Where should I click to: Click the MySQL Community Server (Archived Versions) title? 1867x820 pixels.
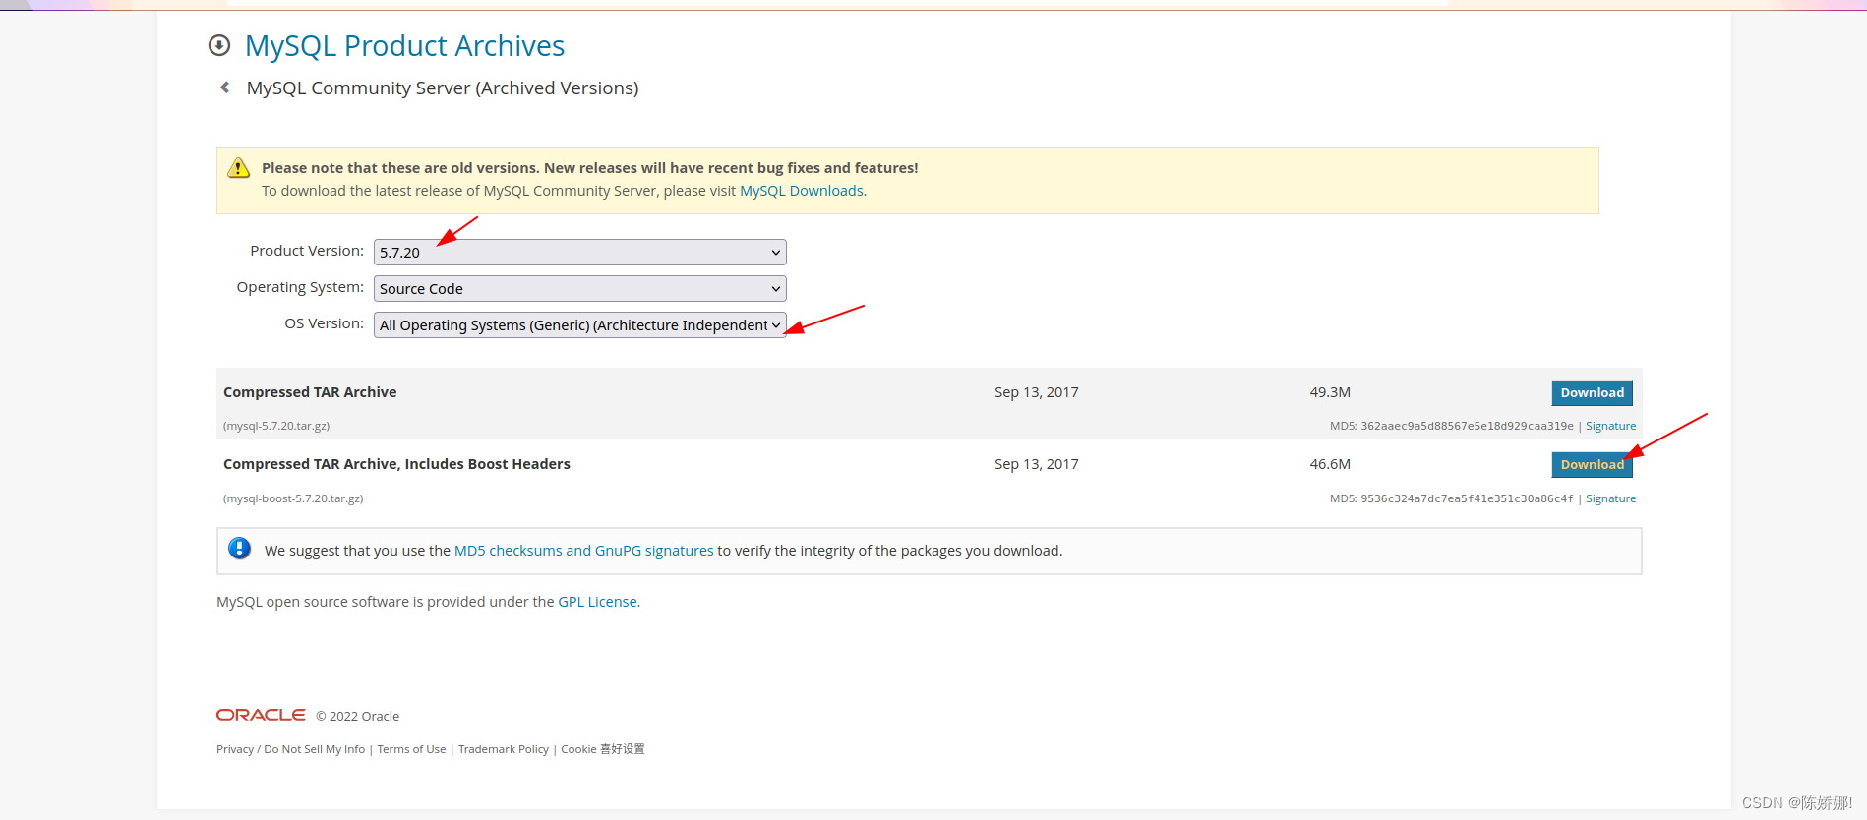click(443, 88)
